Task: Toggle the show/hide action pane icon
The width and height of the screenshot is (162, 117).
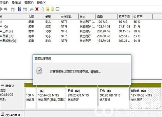Action: tap(25, 9)
